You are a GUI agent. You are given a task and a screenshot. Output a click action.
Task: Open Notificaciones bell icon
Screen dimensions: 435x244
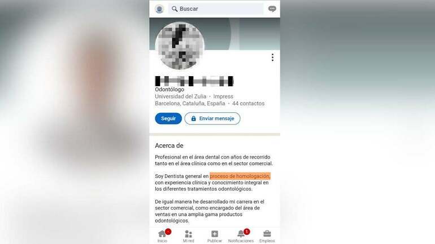point(241,234)
